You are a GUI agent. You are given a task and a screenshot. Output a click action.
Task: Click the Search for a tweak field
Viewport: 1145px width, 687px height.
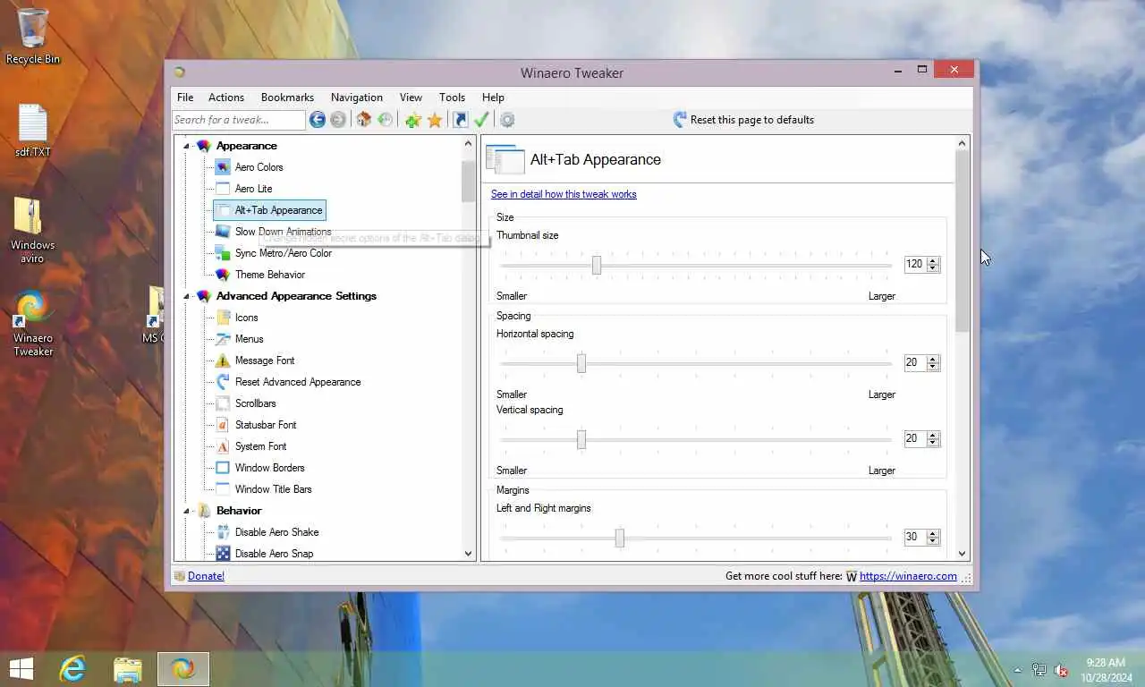click(239, 120)
